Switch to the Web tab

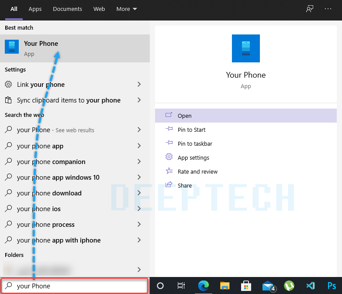click(99, 9)
